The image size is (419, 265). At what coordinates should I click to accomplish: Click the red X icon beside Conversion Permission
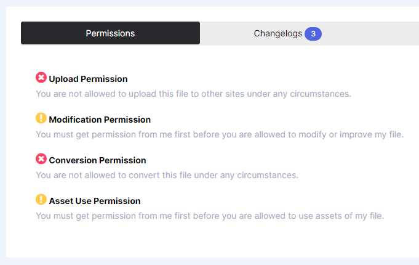tap(41, 159)
